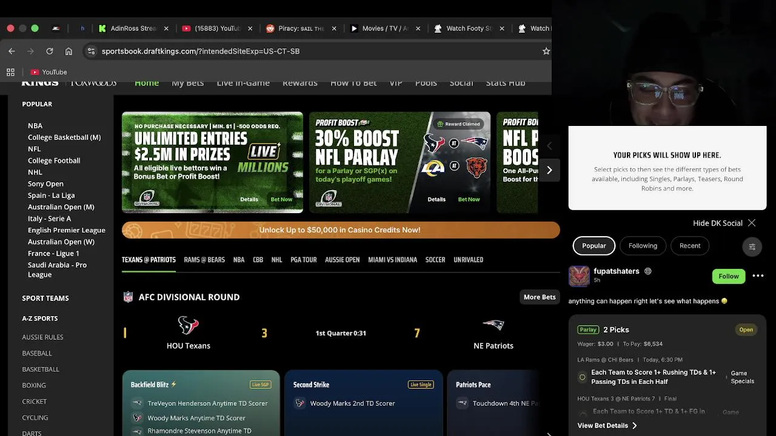This screenshot has height=436, width=776.
Task: Open Live In-Game navigation item
Action: pos(243,83)
